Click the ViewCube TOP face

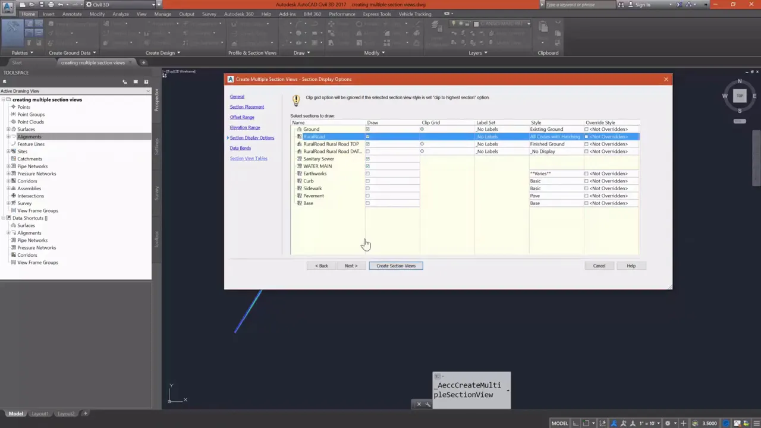(x=740, y=95)
